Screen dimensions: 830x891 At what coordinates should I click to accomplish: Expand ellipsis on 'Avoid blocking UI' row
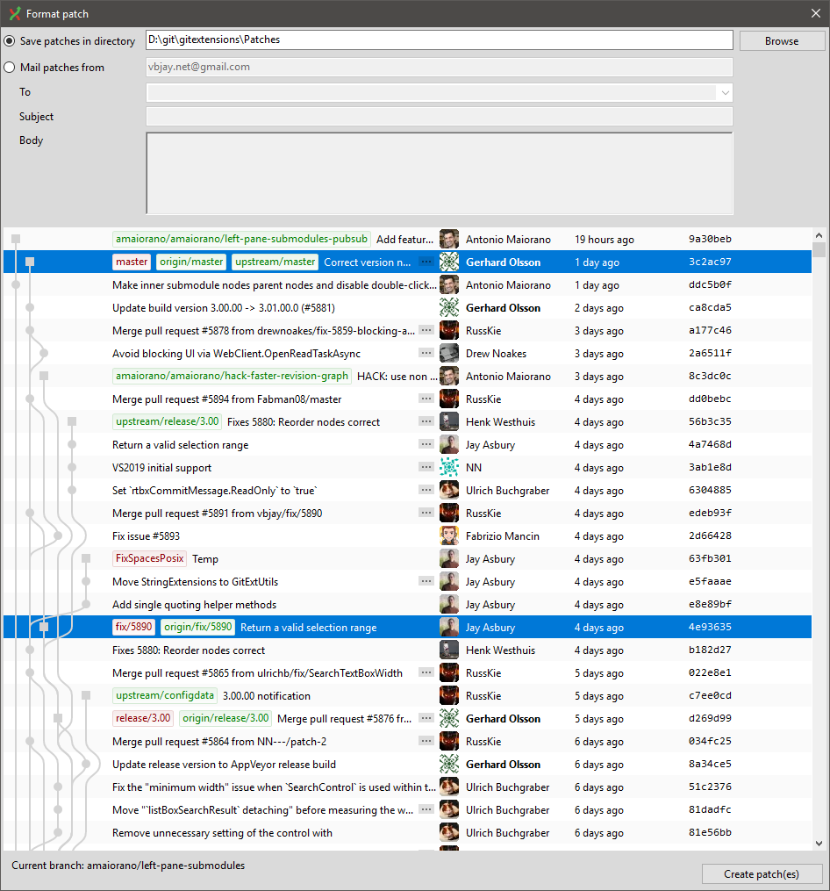426,353
